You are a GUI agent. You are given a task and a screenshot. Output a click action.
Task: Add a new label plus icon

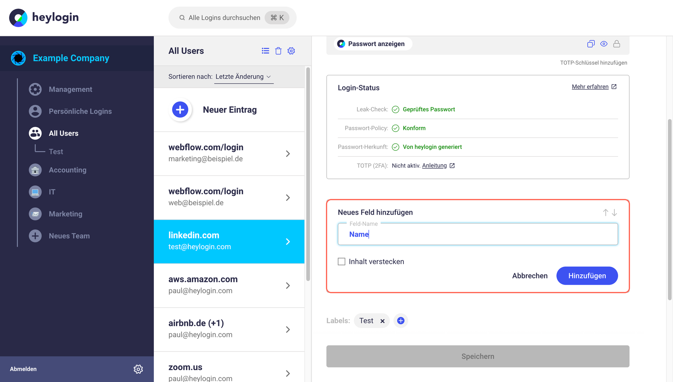click(x=401, y=321)
